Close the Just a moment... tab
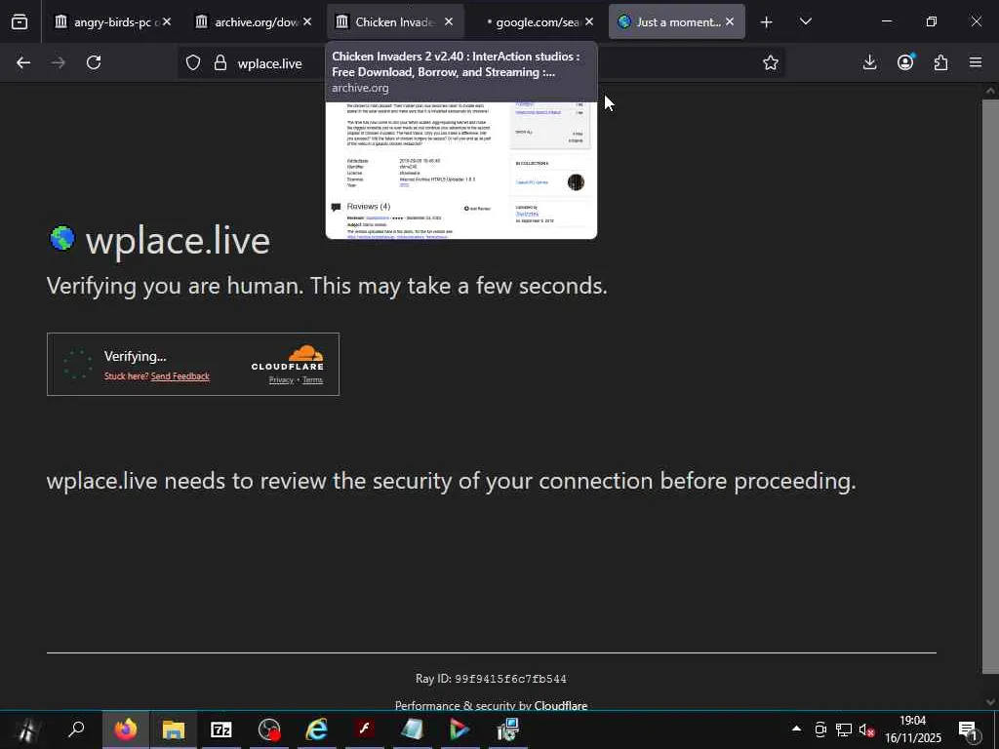The width and height of the screenshot is (999, 749). point(730,21)
